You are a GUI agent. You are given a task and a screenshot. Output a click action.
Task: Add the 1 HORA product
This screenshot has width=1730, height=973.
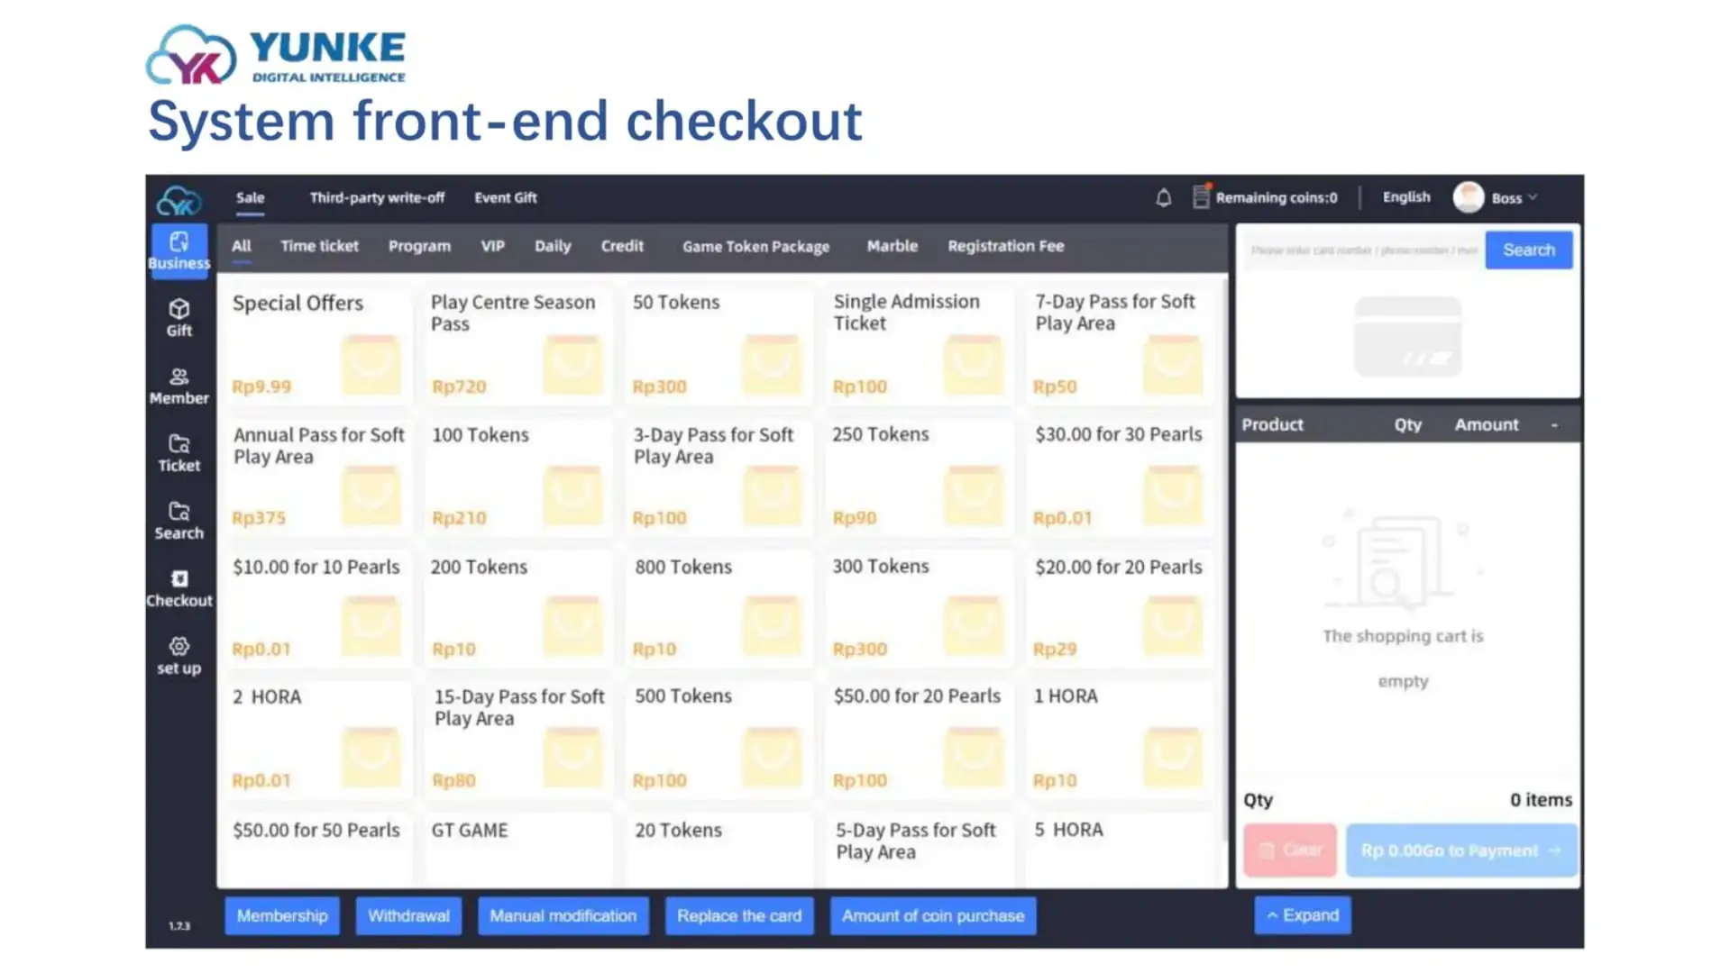[x=1119, y=740]
